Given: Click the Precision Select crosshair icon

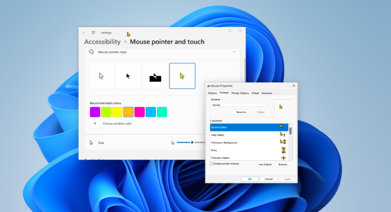Looking at the screenshot, I should click(284, 158).
